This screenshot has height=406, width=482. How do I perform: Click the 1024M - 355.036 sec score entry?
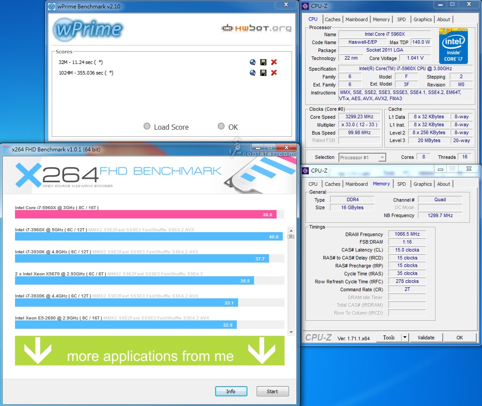click(x=86, y=73)
